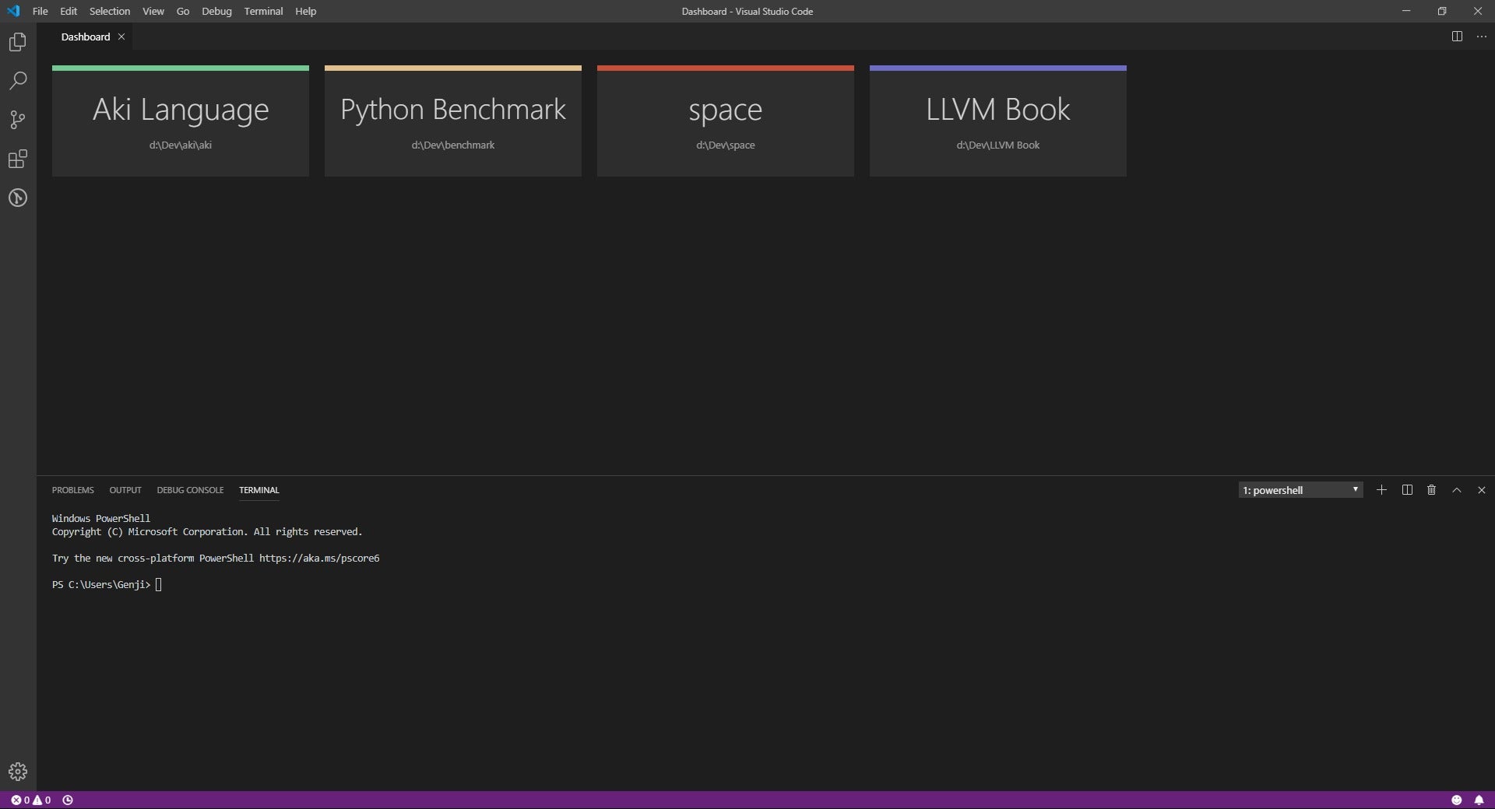Screen dimensions: 1495x809
Task: Create a new terminal with plus icon
Action: tap(1381, 490)
